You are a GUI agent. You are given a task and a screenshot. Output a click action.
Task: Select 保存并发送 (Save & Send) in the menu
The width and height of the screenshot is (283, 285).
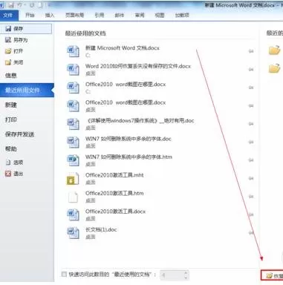[19, 134]
